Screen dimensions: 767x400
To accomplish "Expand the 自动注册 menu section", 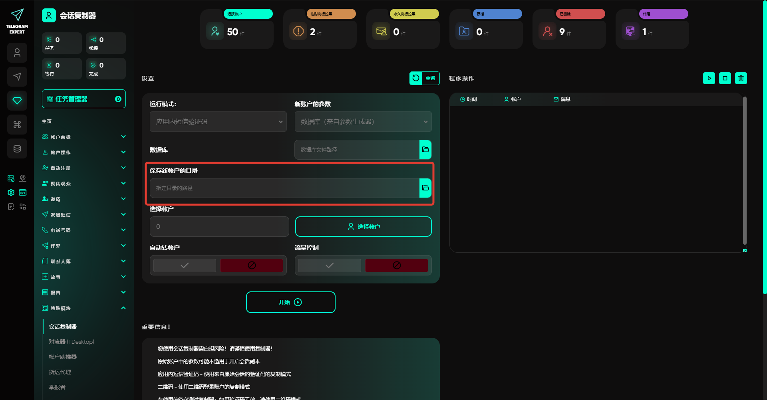I will [84, 168].
